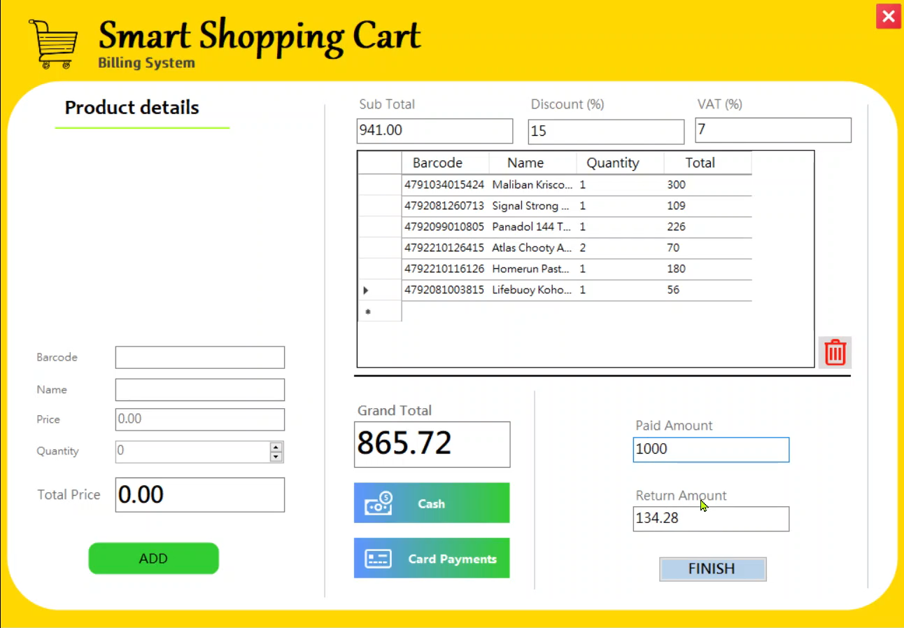Click the Return Amount box
Screen dimensions: 904x628
710,518
